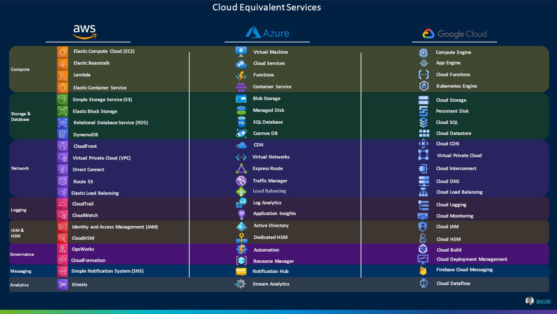Select the EC2 service icon
This screenshot has height=314, width=557.
click(62, 51)
